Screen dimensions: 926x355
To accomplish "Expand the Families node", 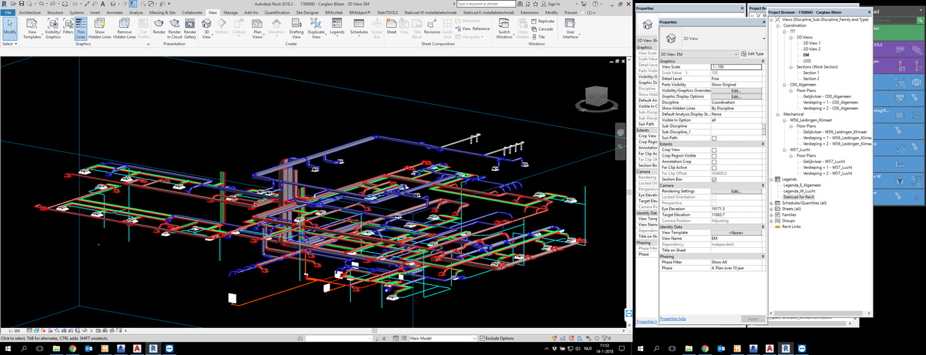I will pyautogui.click(x=771, y=214).
